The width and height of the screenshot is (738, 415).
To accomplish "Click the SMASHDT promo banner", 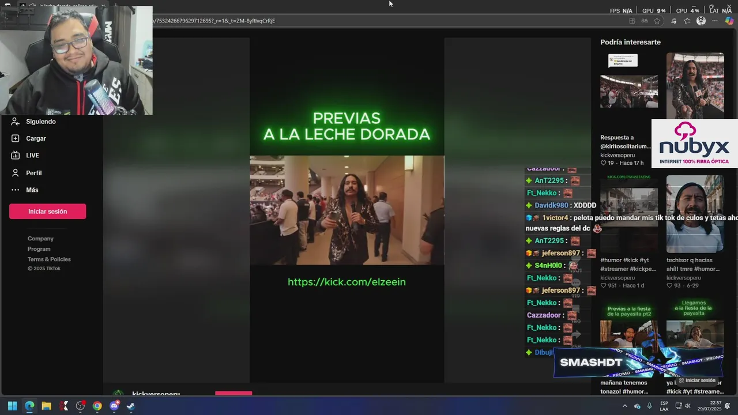I will 638,363.
